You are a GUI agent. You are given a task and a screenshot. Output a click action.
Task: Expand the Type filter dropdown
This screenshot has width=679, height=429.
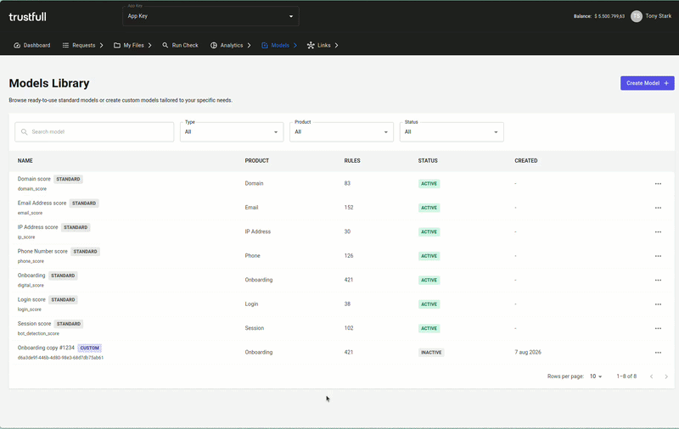232,132
